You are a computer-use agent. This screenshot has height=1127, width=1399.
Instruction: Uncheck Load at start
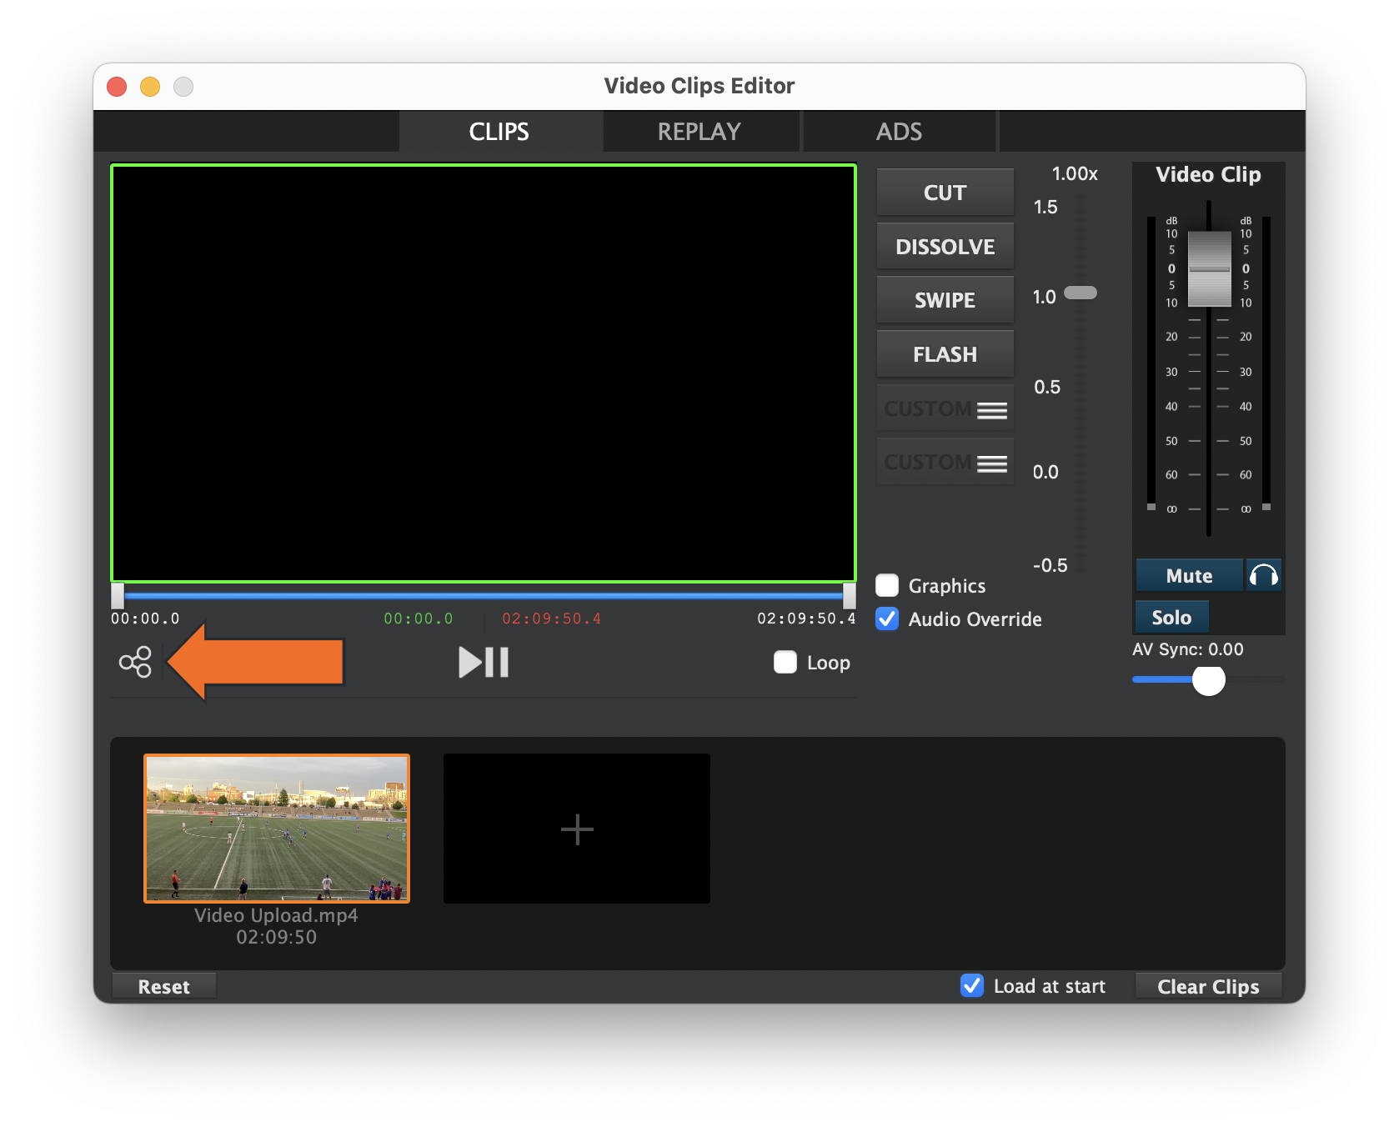[x=972, y=986]
